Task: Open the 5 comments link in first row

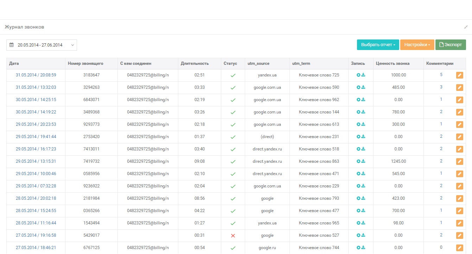Action: click(x=441, y=75)
